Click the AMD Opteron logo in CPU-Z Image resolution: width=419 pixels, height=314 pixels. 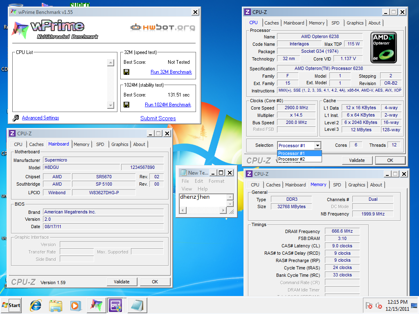tap(383, 47)
